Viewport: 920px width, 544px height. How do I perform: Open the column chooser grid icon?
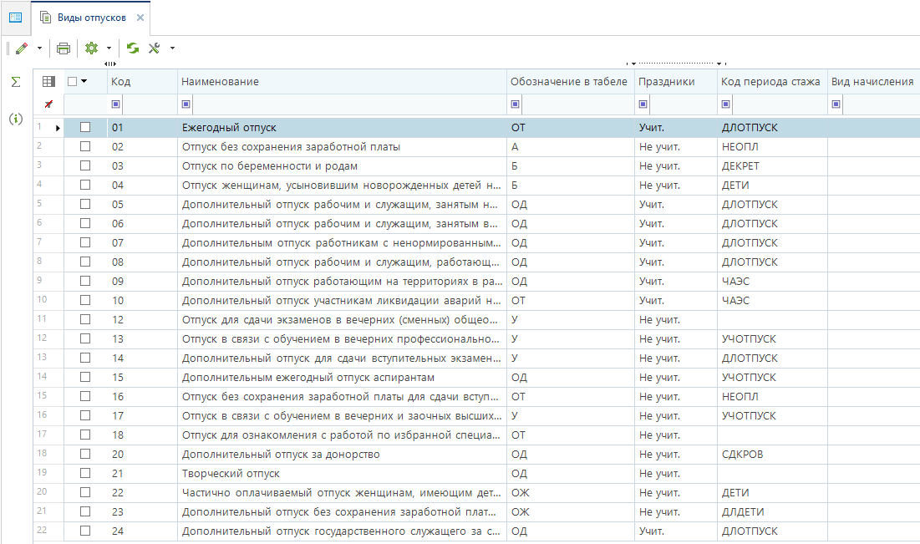pyautogui.click(x=48, y=82)
